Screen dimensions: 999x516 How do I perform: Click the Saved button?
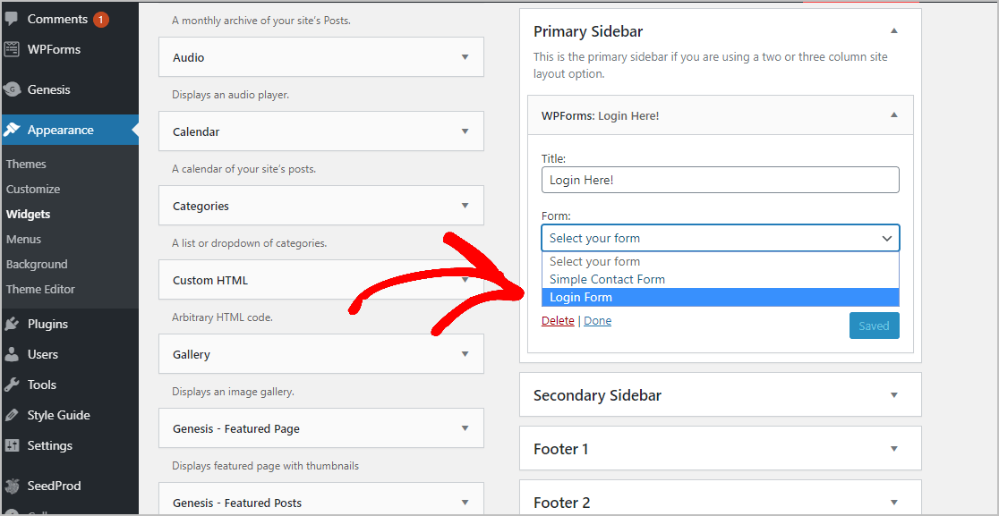[874, 326]
